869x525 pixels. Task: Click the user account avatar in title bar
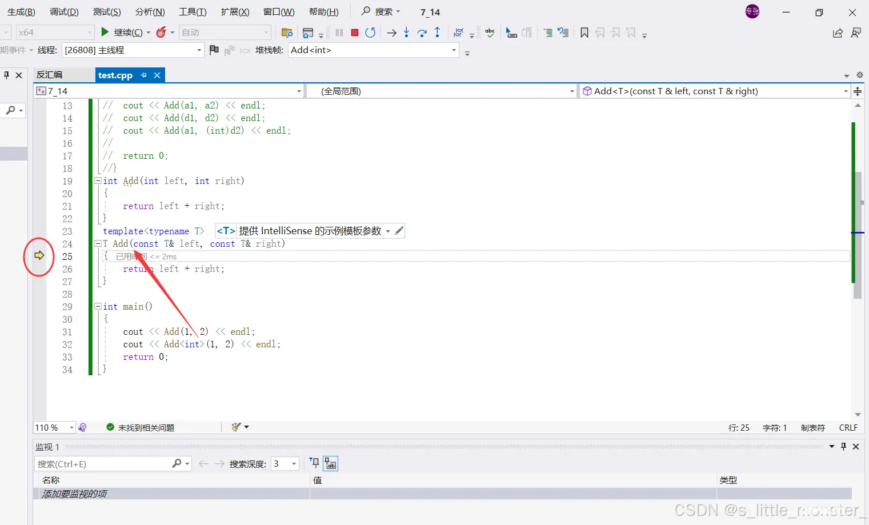[752, 11]
